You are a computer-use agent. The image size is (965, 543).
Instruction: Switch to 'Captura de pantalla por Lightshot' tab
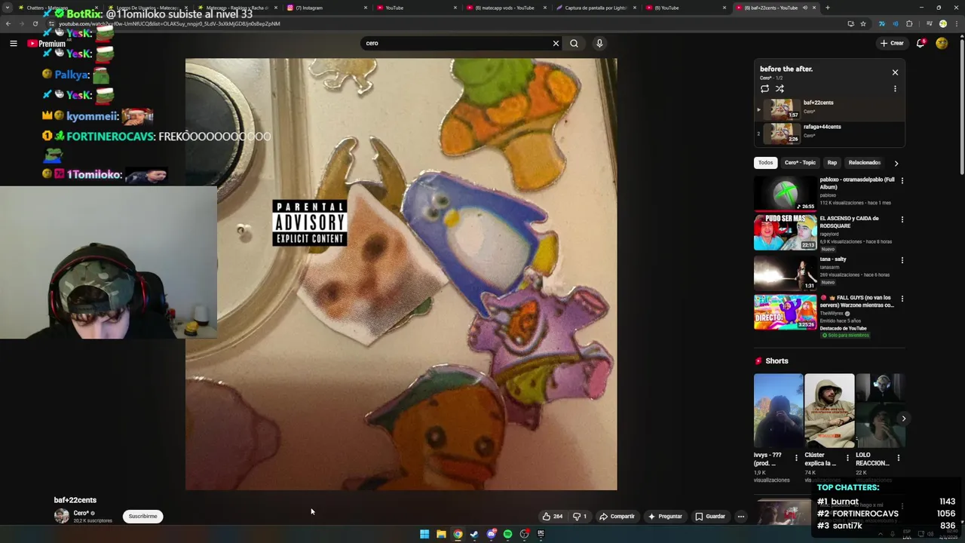[x=596, y=8]
